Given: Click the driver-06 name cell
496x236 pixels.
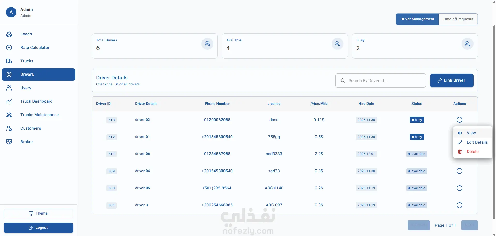Looking at the screenshot, I should tap(142, 154).
